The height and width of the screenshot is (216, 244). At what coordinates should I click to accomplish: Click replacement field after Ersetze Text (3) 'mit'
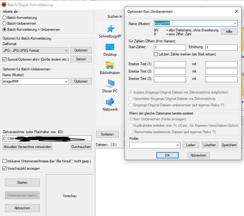tap(221, 79)
